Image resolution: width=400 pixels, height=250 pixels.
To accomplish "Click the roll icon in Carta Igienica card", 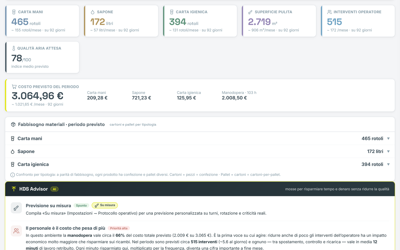I will [x=172, y=12].
